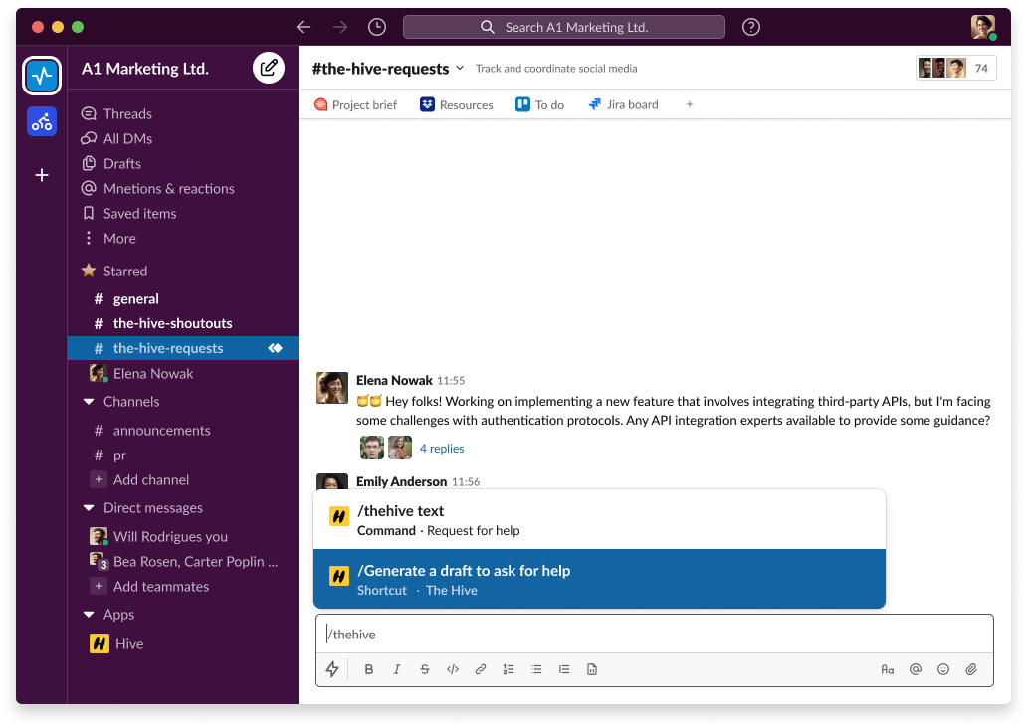Click Add channel in sidebar
Image resolution: width=1027 pixels, height=728 pixels.
pyautogui.click(x=150, y=479)
